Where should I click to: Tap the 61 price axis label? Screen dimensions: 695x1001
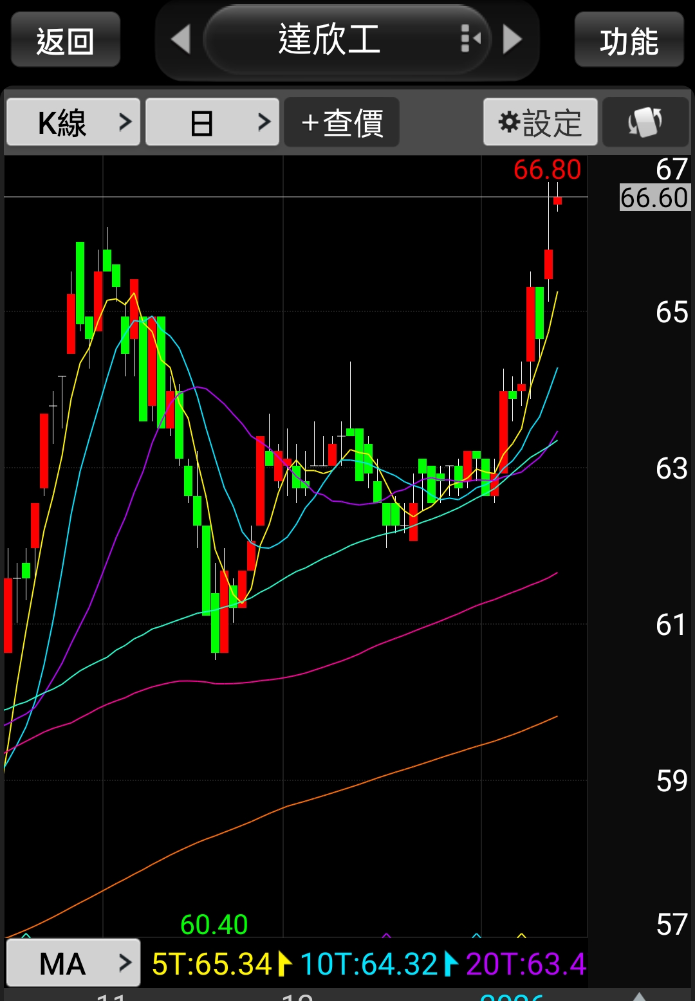pos(672,625)
